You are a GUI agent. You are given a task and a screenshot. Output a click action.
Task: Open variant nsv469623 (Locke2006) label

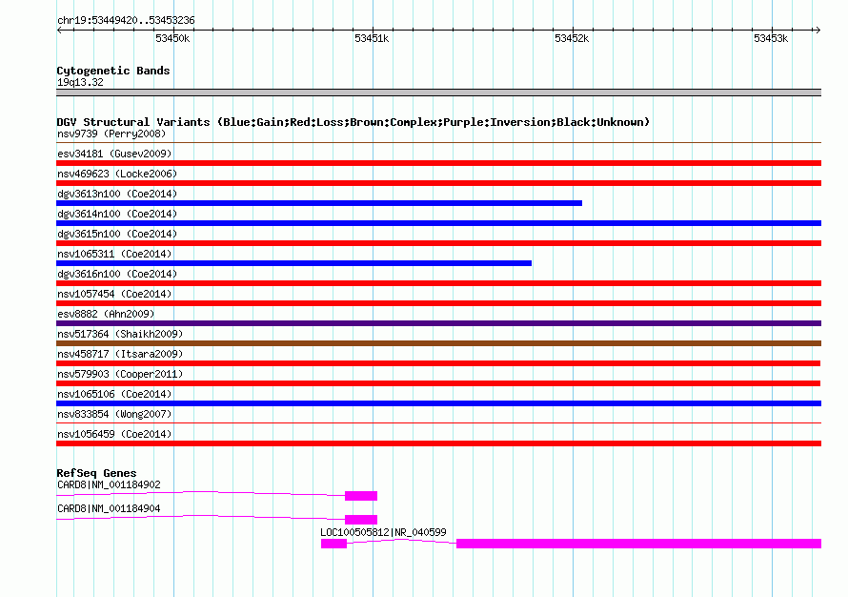(117, 174)
